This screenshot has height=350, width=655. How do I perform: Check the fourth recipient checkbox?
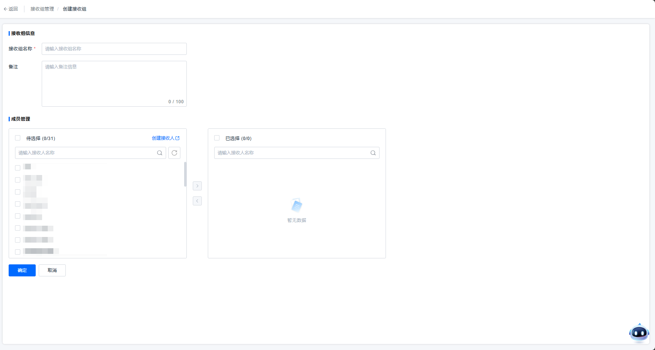(x=18, y=204)
